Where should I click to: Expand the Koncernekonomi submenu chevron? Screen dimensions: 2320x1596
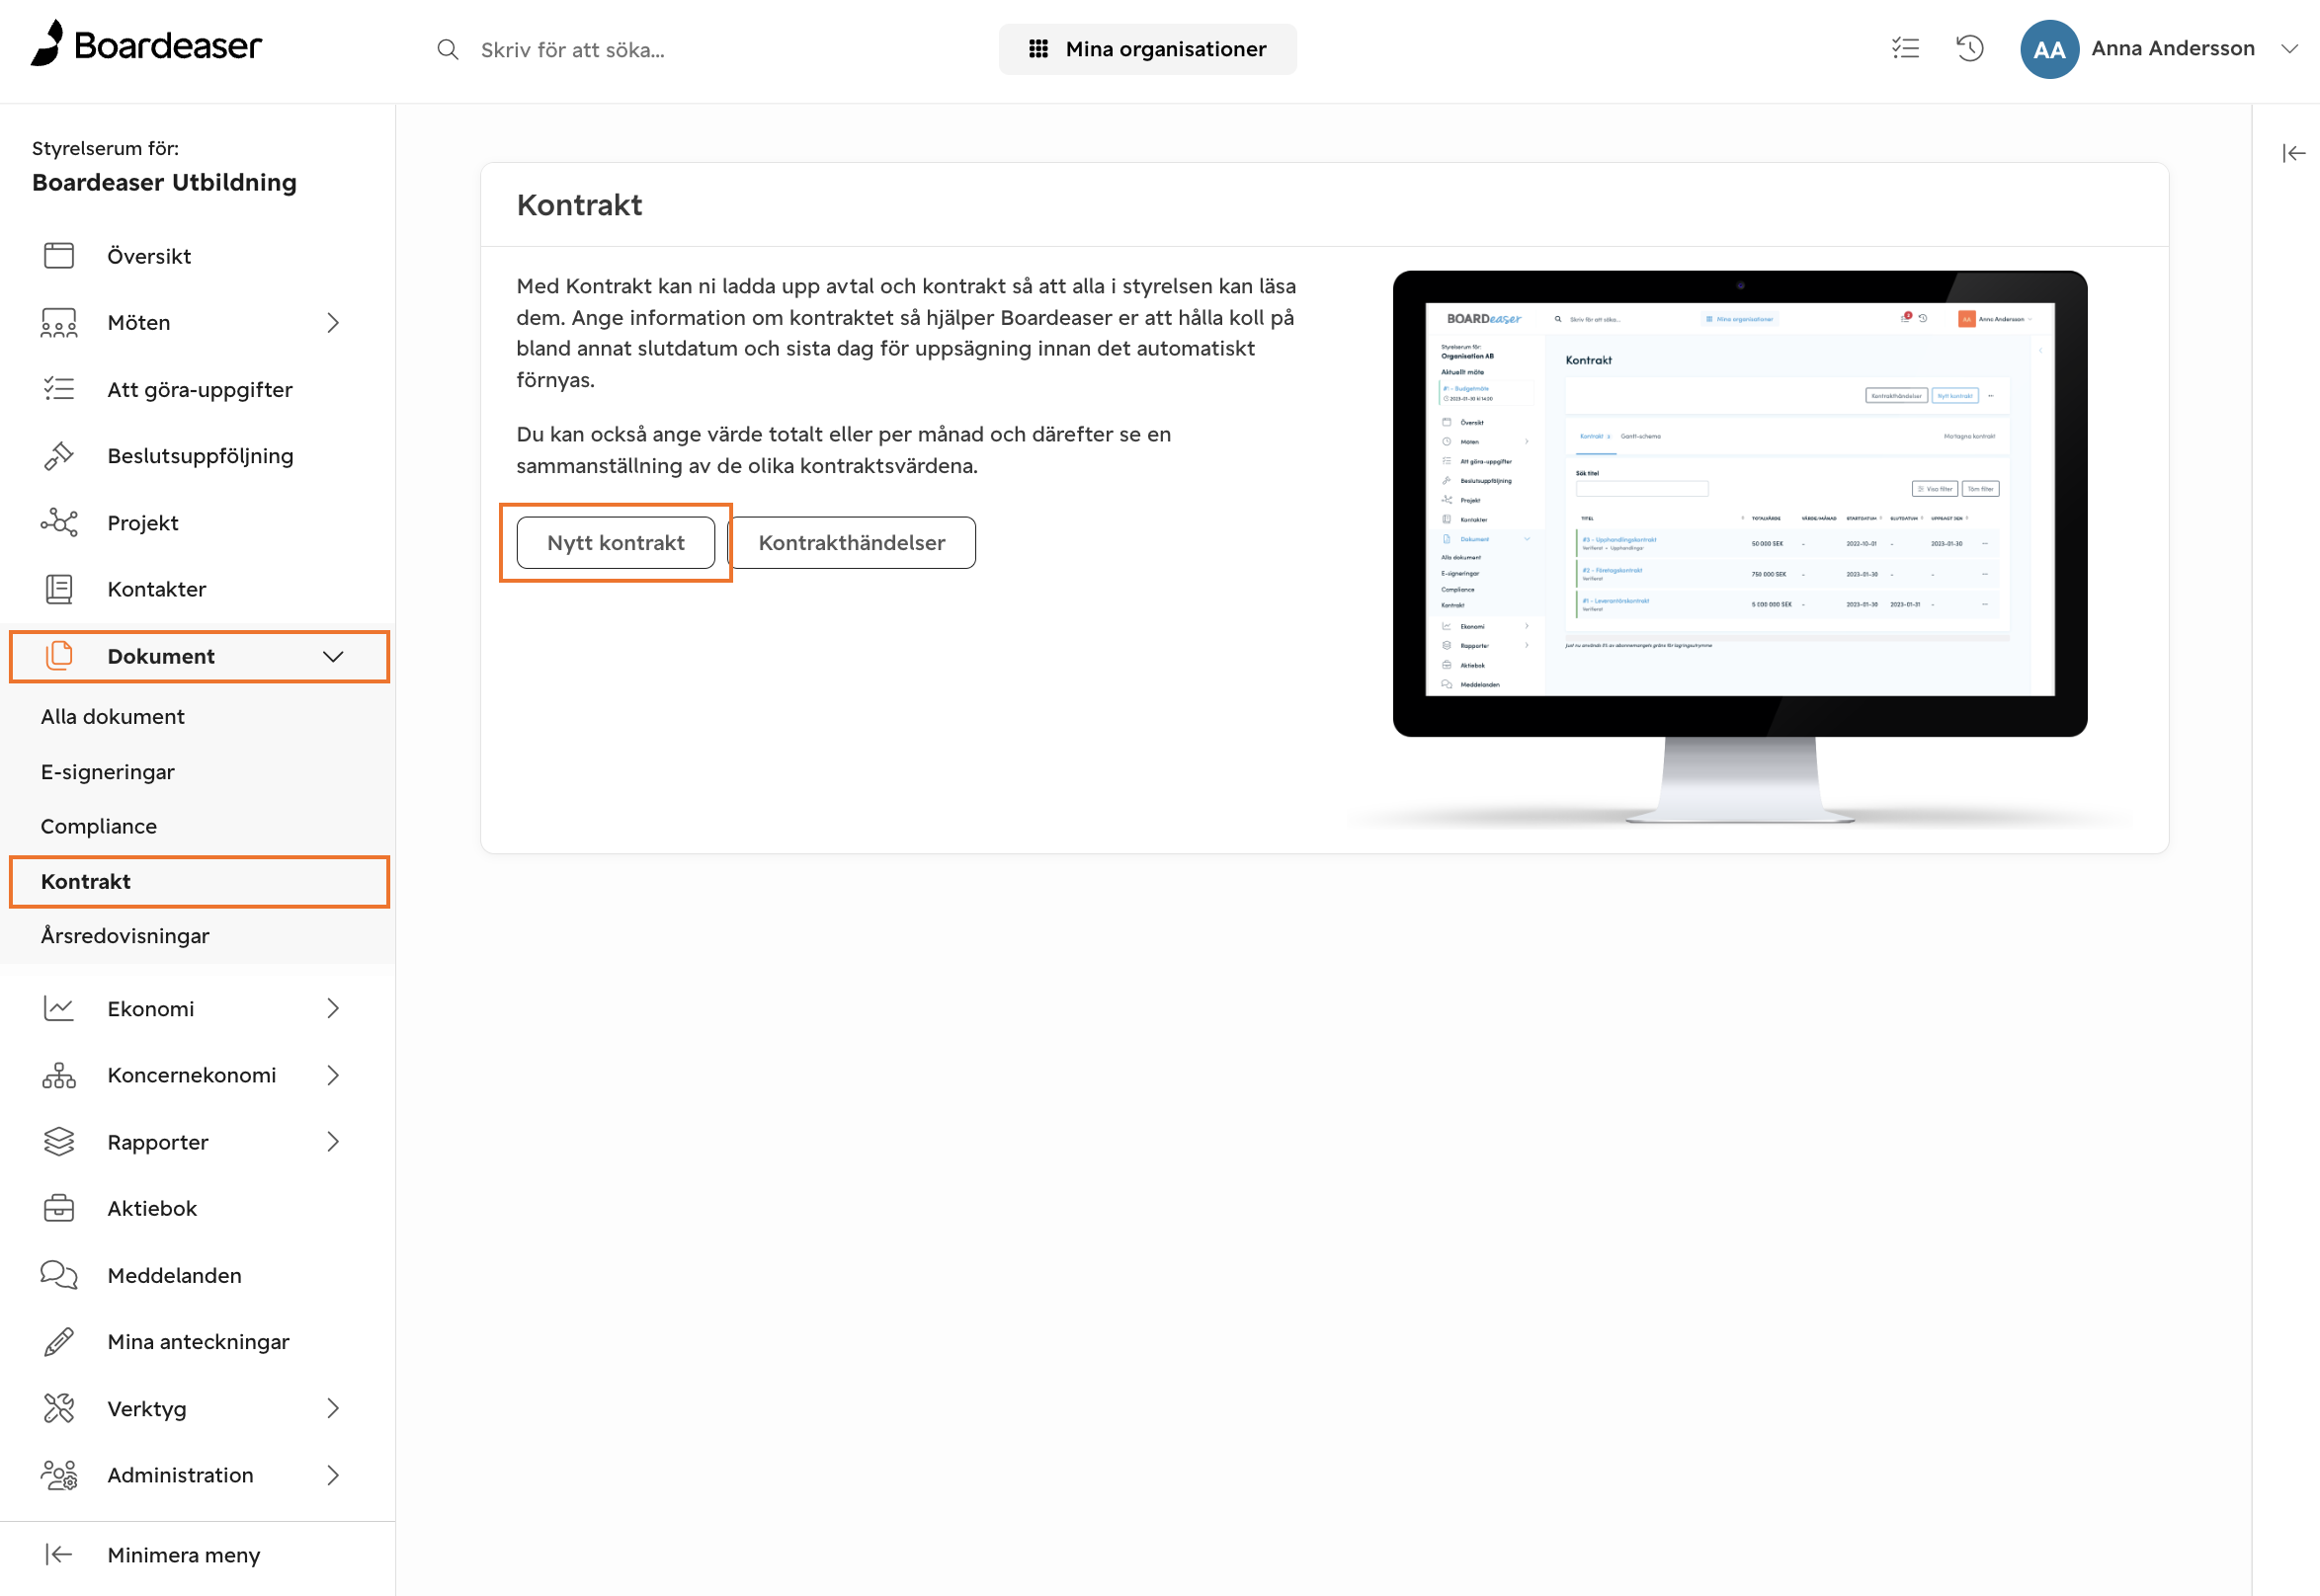[333, 1076]
